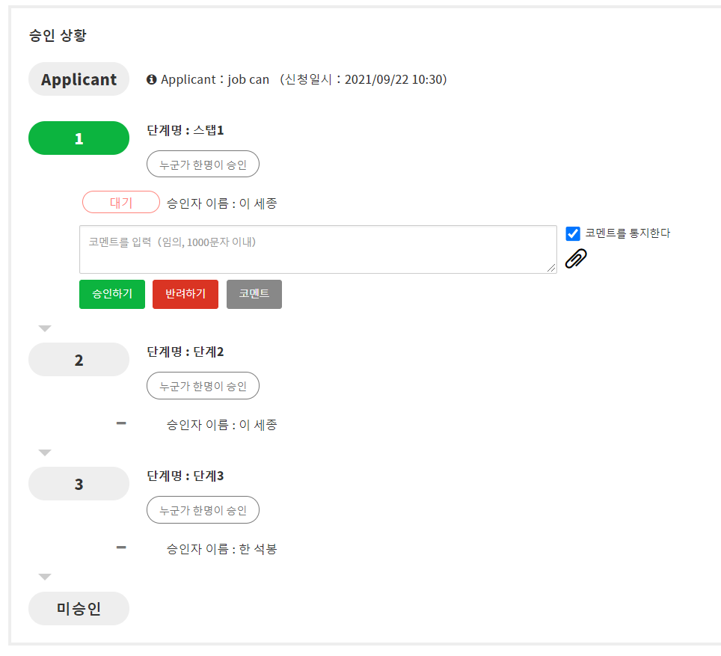Click the 누군가 한명이 승인 tag under 스탭1

[x=203, y=165]
